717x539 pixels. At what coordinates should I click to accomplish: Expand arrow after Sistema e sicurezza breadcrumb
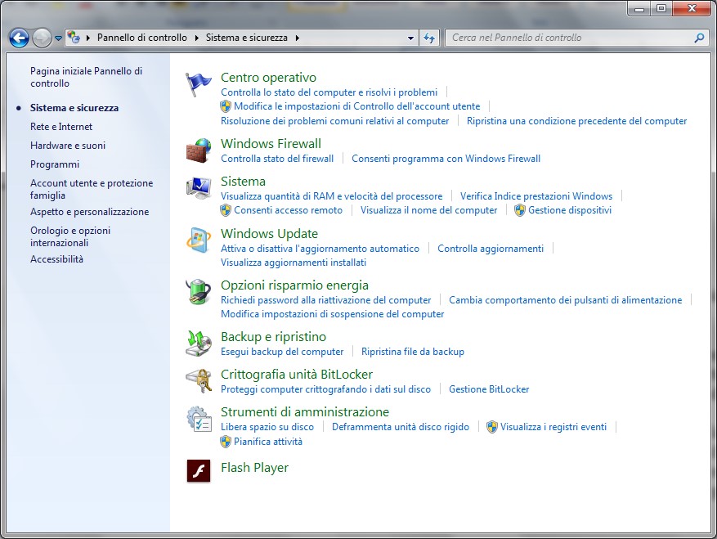298,38
